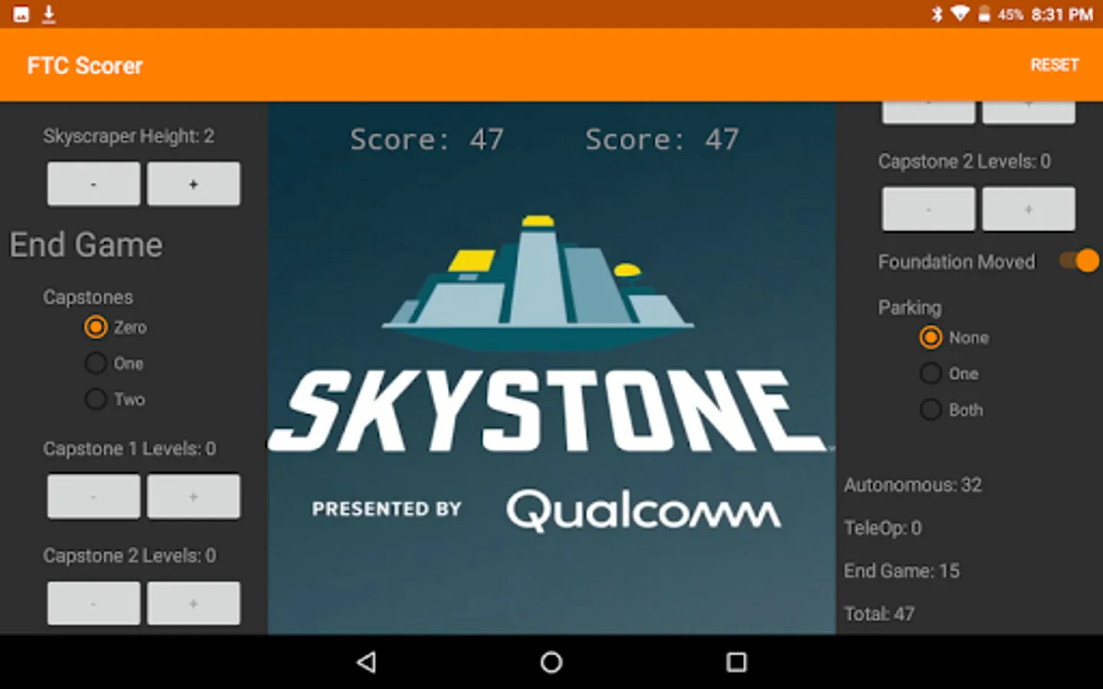Open recent apps with the square icon

click(x=736, y=662)
